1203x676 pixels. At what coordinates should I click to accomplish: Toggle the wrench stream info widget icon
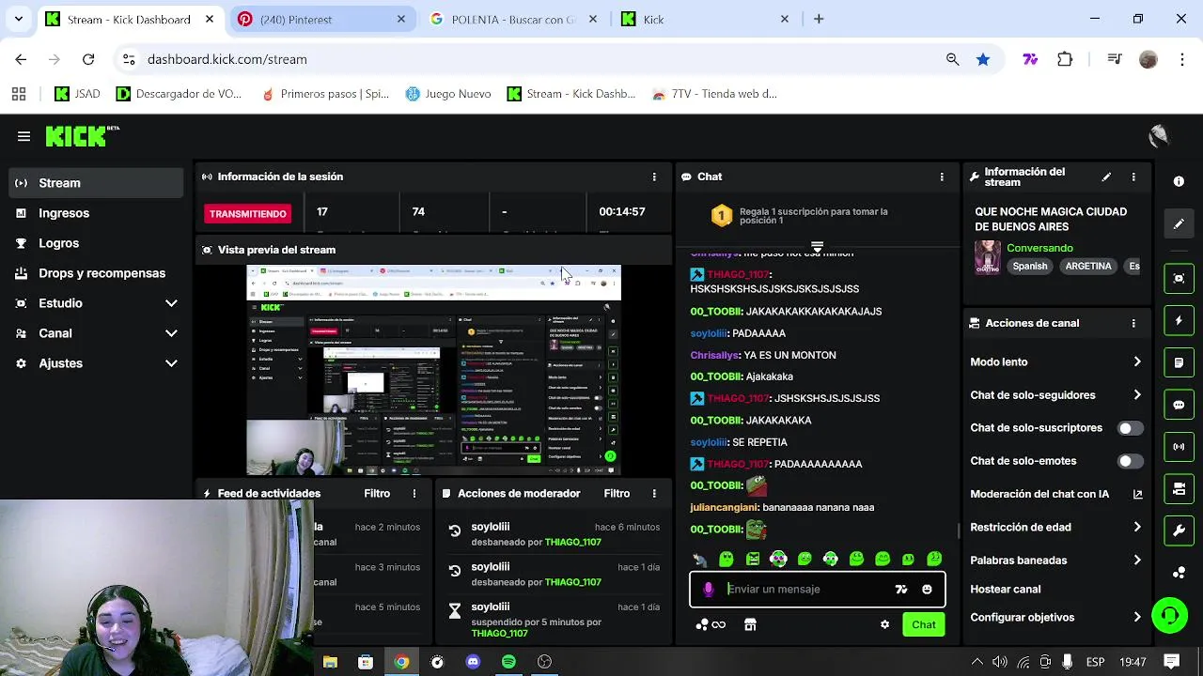1179,530
